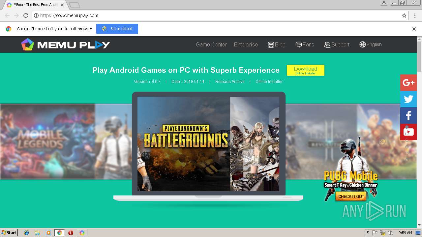422x237 pixels.
Task: Click the Show desktop button in taskbar
Action: pyautogui.click(x=418, y=233)
